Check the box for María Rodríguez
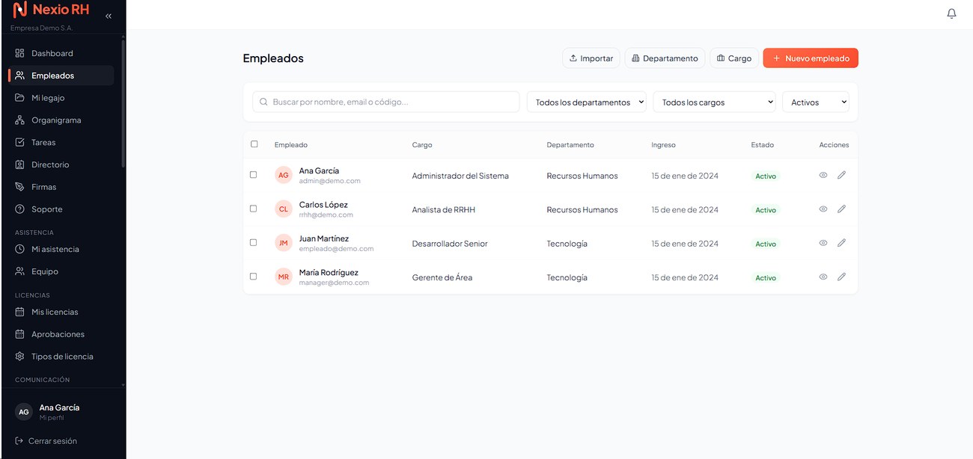The image size is (973, 459). pos(253,277)
